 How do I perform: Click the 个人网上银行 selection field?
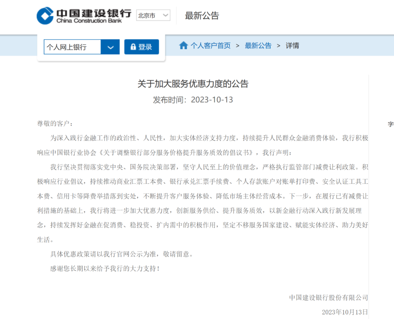click(x=72, y=47)
